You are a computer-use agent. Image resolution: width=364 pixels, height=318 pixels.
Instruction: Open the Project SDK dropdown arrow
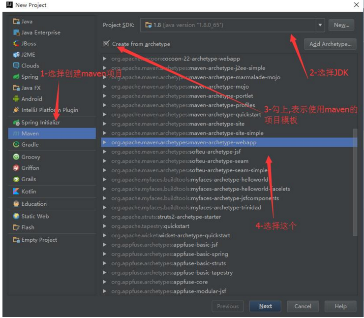320,25
